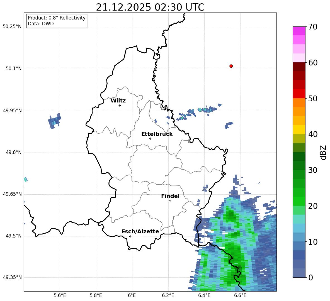This screenshot has width=330, height=301.
Task: Click the 49.65°N latitude label
Action: (x=12, y=194)
